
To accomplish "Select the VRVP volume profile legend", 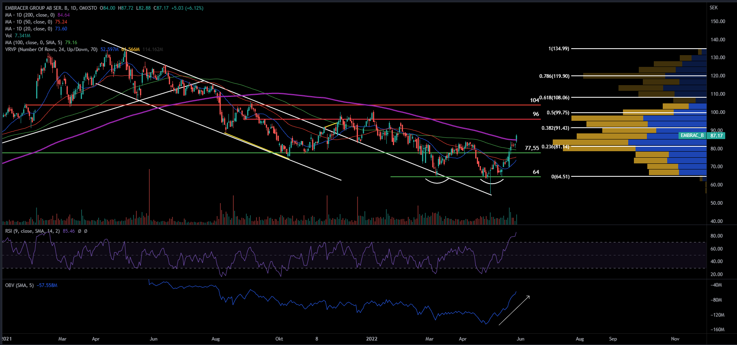I will pos(52,49).
